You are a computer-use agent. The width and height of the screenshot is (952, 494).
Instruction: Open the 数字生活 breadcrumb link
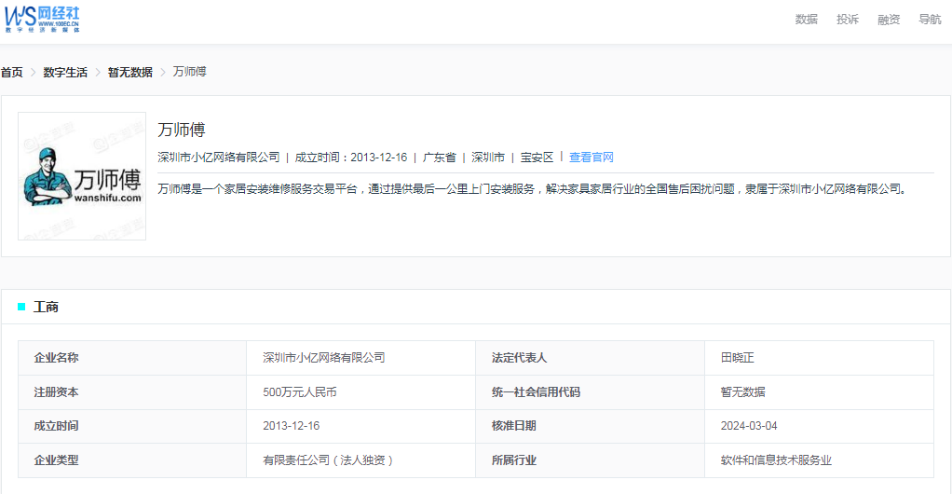[65, 72]
